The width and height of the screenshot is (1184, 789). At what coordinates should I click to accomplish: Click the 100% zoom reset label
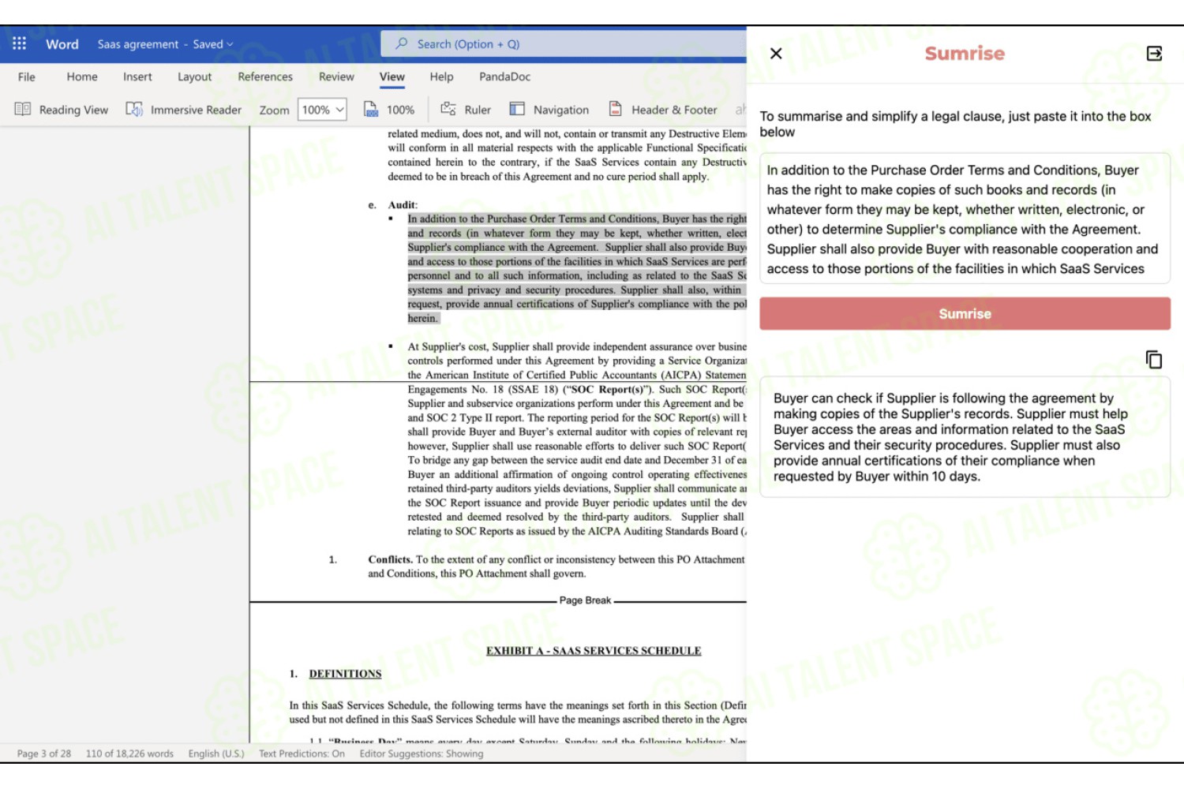[400, 110]
